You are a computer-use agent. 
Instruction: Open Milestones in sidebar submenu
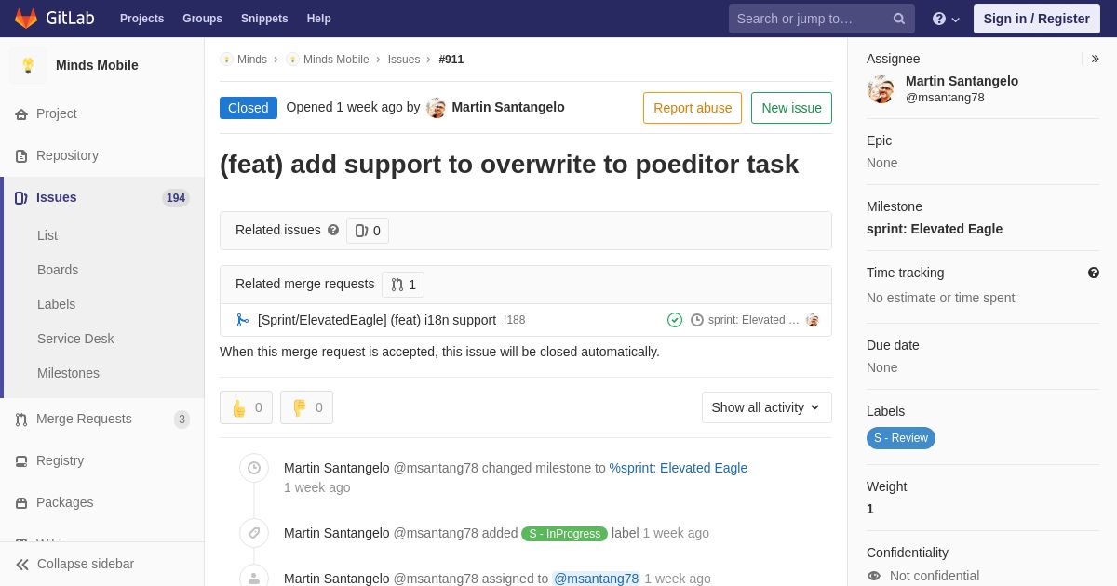(x=68, y=373)
